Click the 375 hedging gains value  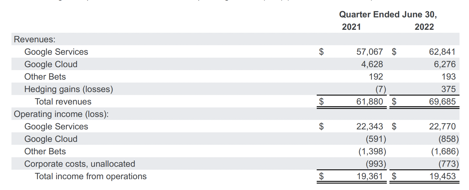coord(448,89)
